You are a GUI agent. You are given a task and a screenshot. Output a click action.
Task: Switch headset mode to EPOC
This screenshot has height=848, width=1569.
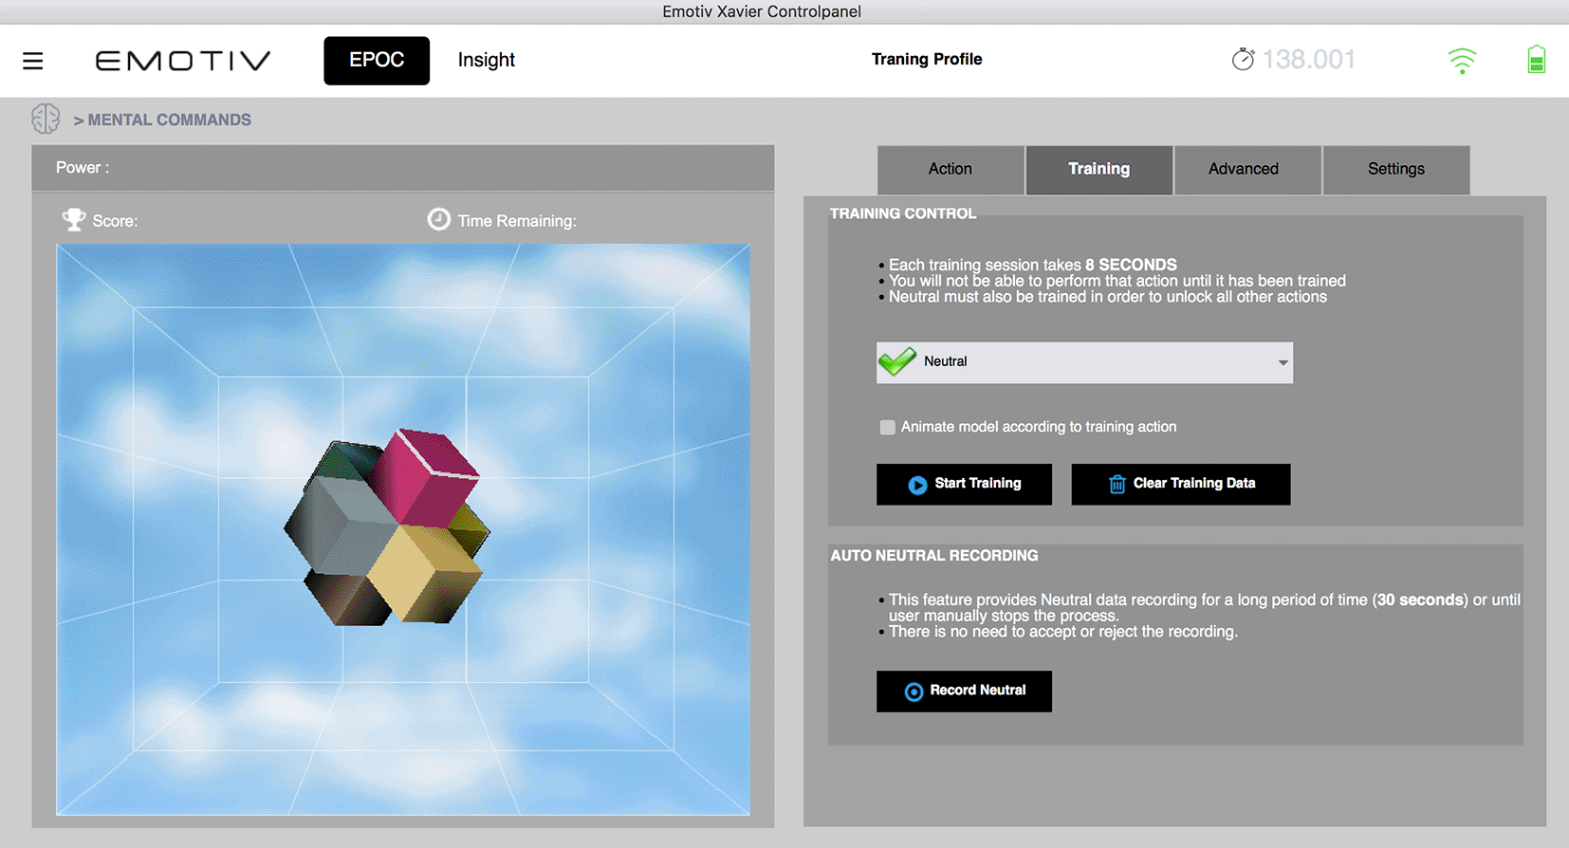(377, 61)
